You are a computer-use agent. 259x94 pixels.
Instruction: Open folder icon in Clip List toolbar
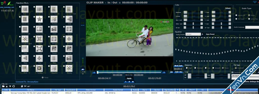(x=3, y=86)
